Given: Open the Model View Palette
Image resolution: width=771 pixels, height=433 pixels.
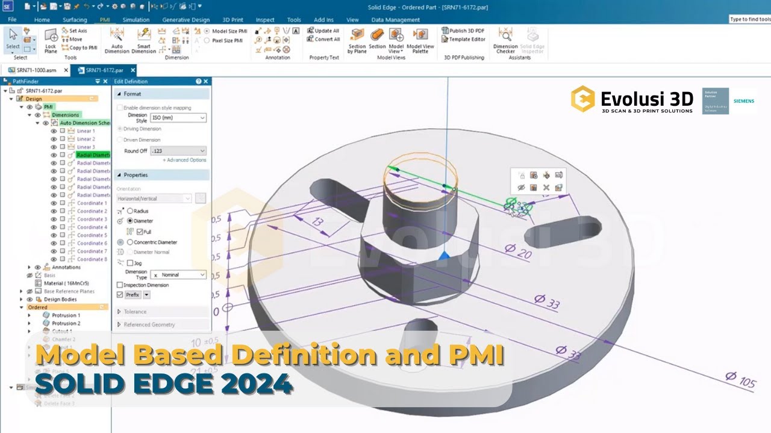Looking at the screenshot, I should point(420,41).
